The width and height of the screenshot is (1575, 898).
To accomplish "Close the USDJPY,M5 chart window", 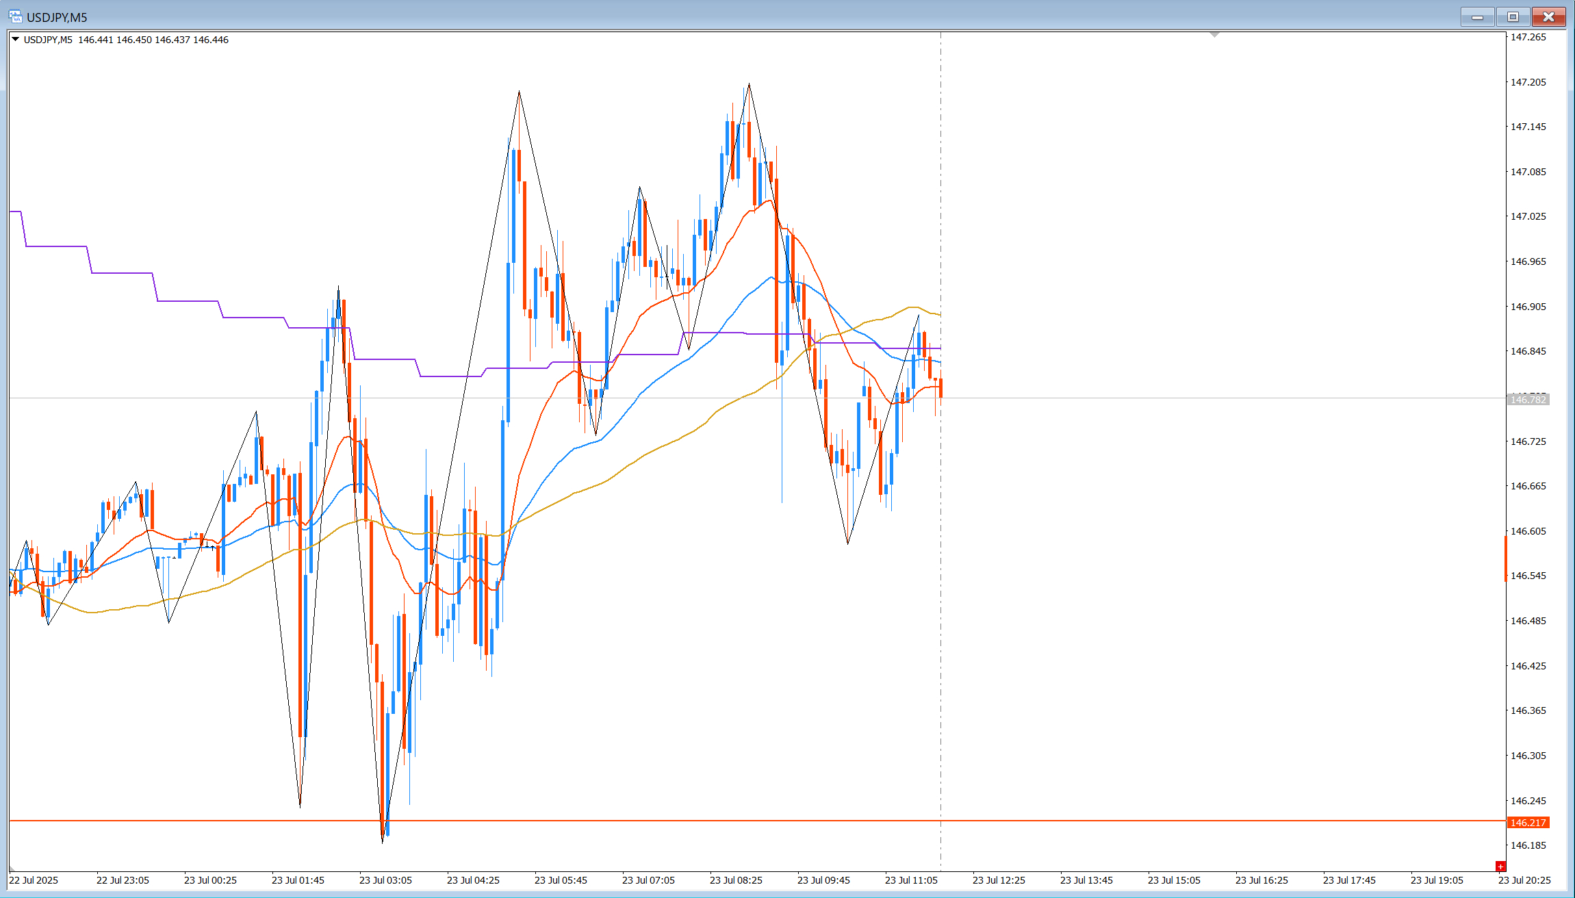I will coord(1548,16).
